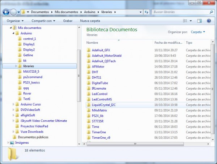This screenshot has width=217, height=164.
Task: Click the Nueva carpeta button
Action: (89, 21)
